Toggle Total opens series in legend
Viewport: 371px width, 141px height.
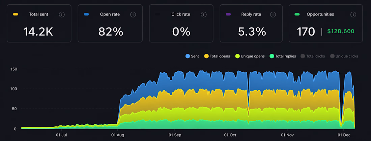click(x=217, y=56)
